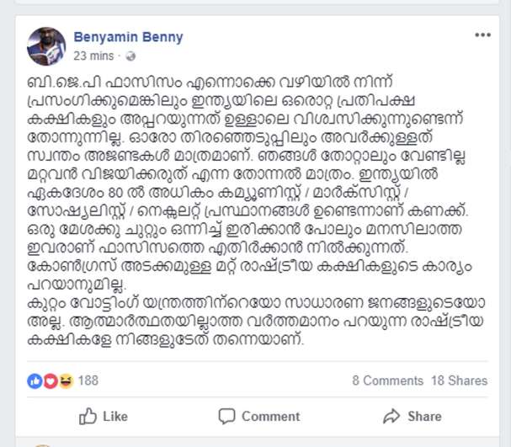The height and width of the screenshot is (447, 511).
Task: Click the Share text label
Action: coord(424,417)
